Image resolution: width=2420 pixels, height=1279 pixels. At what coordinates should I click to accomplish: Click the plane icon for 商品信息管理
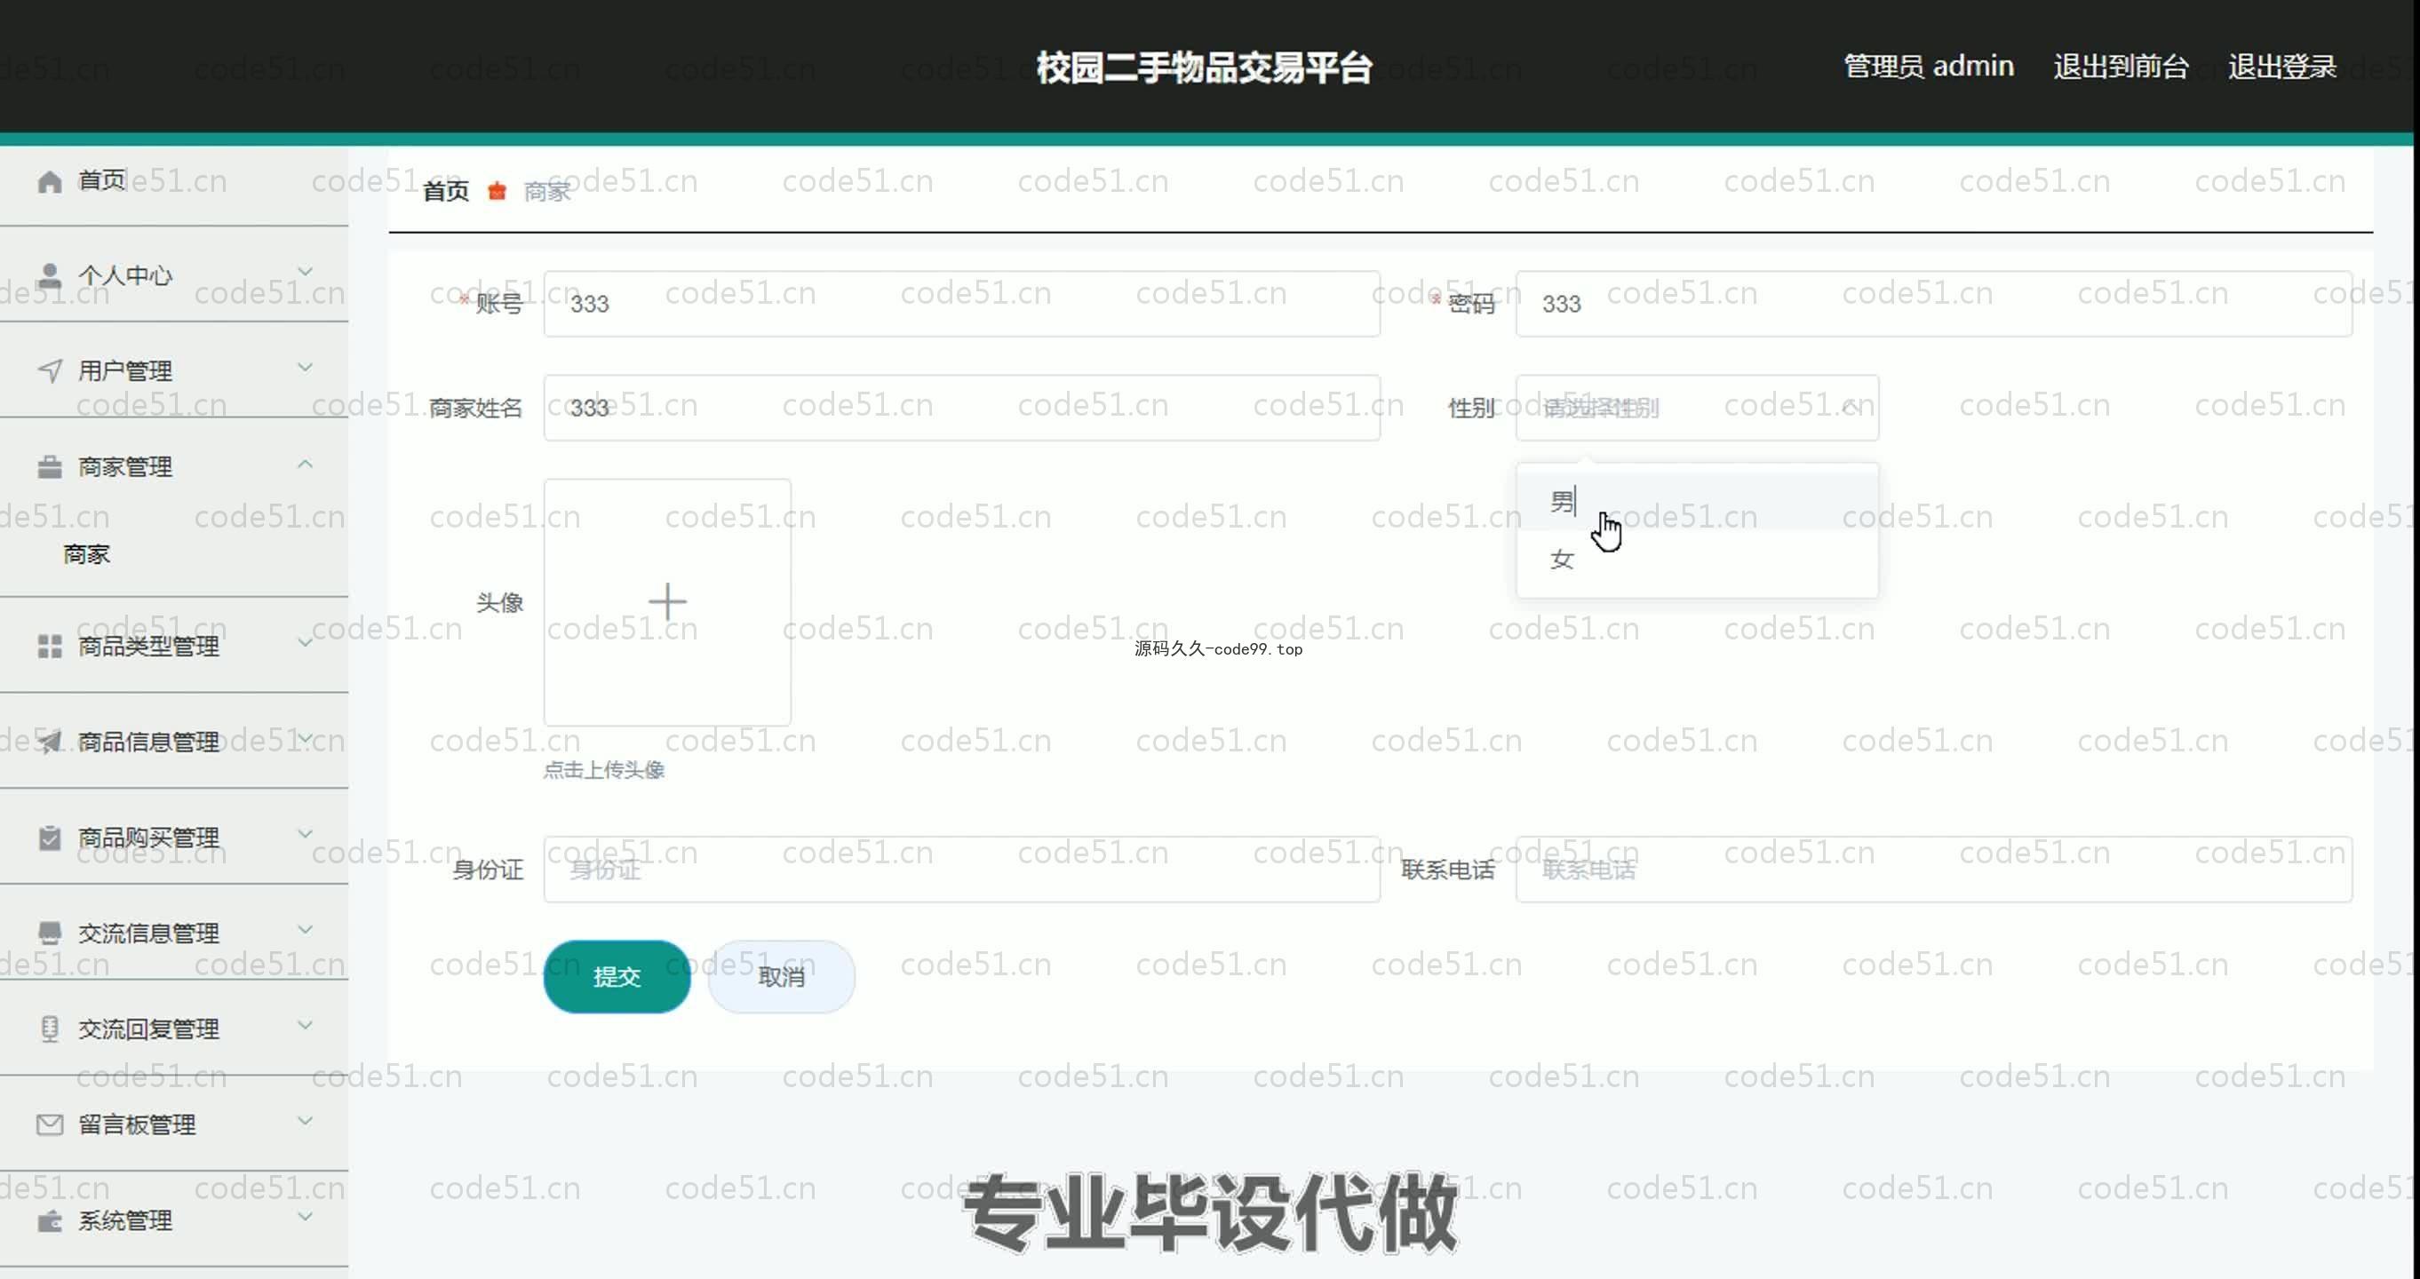[x=50, y=742]
